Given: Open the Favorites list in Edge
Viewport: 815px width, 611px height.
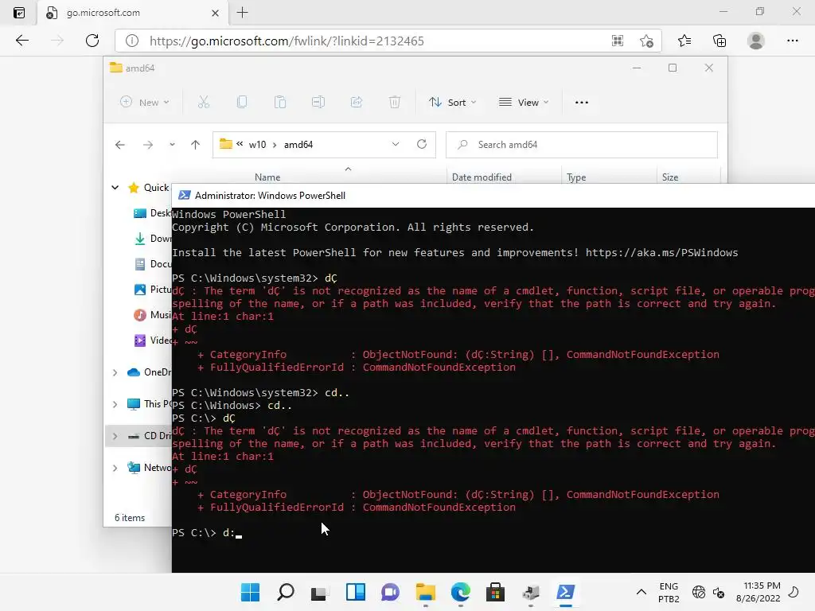Looking at the screenshot, I should pos(684,41).
